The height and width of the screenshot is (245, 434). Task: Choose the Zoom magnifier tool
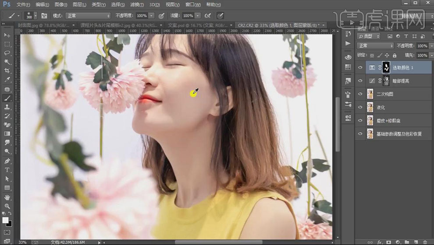coord(7,206)
